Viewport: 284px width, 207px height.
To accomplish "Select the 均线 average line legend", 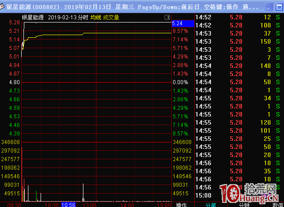I will (x=96, y=18).
